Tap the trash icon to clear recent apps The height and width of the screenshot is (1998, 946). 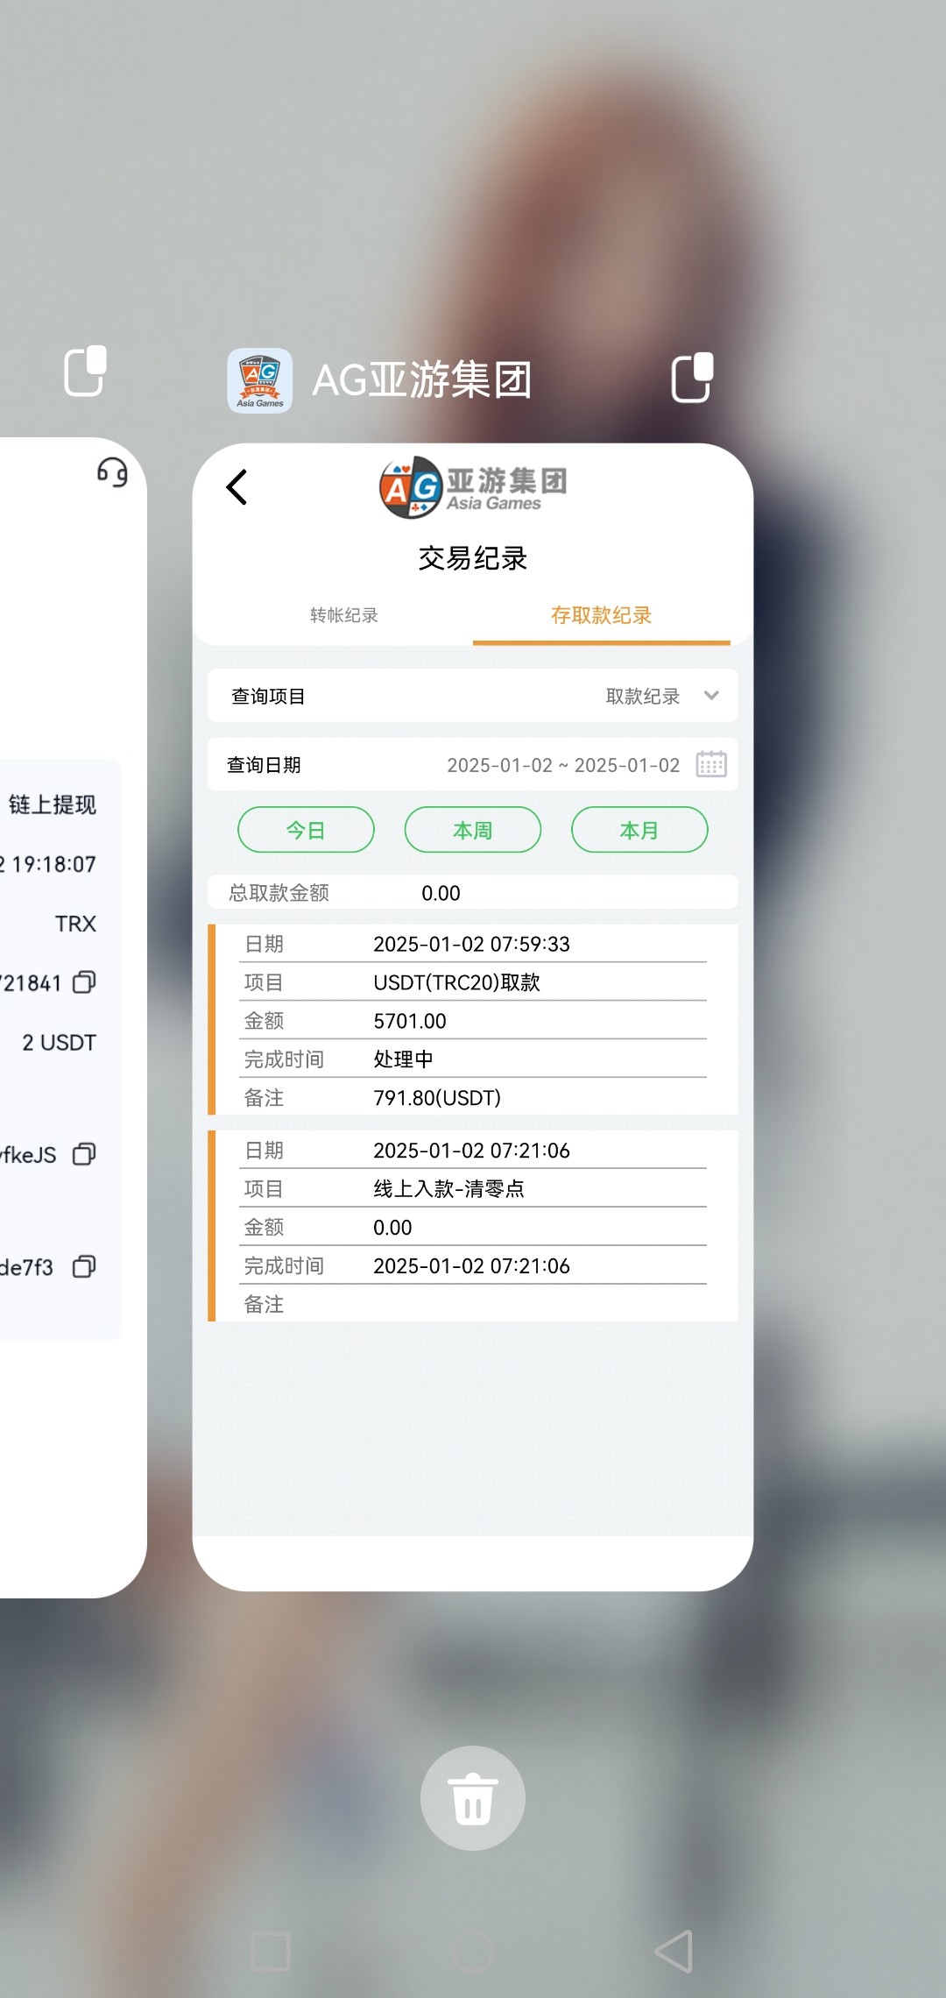point(473,1797)
